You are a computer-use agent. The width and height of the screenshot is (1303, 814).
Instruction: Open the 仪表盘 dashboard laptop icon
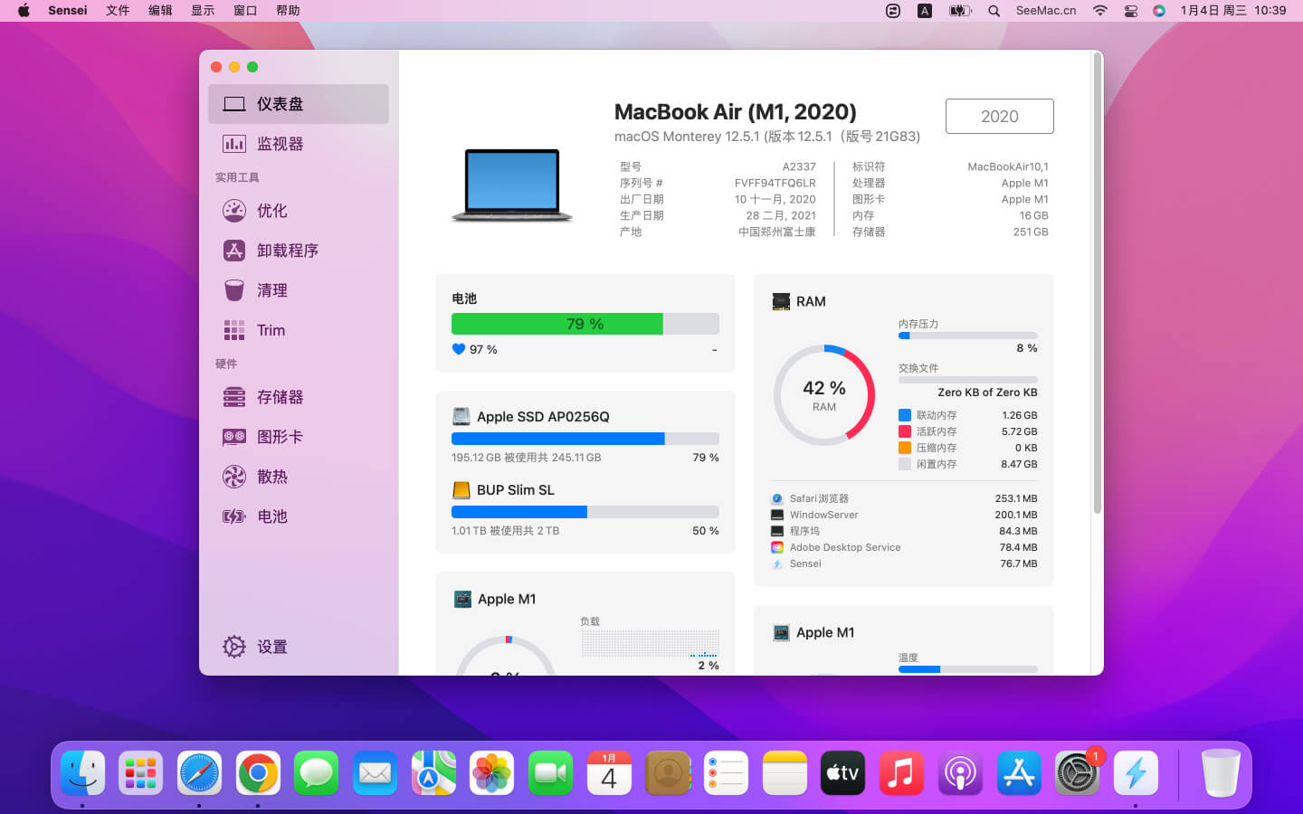[234, 104]
